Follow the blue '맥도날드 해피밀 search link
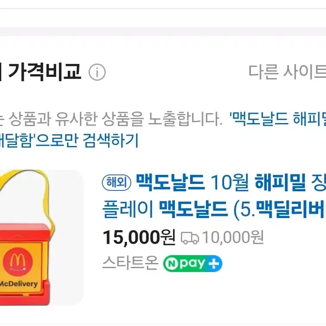 click(x=278, y=119)
